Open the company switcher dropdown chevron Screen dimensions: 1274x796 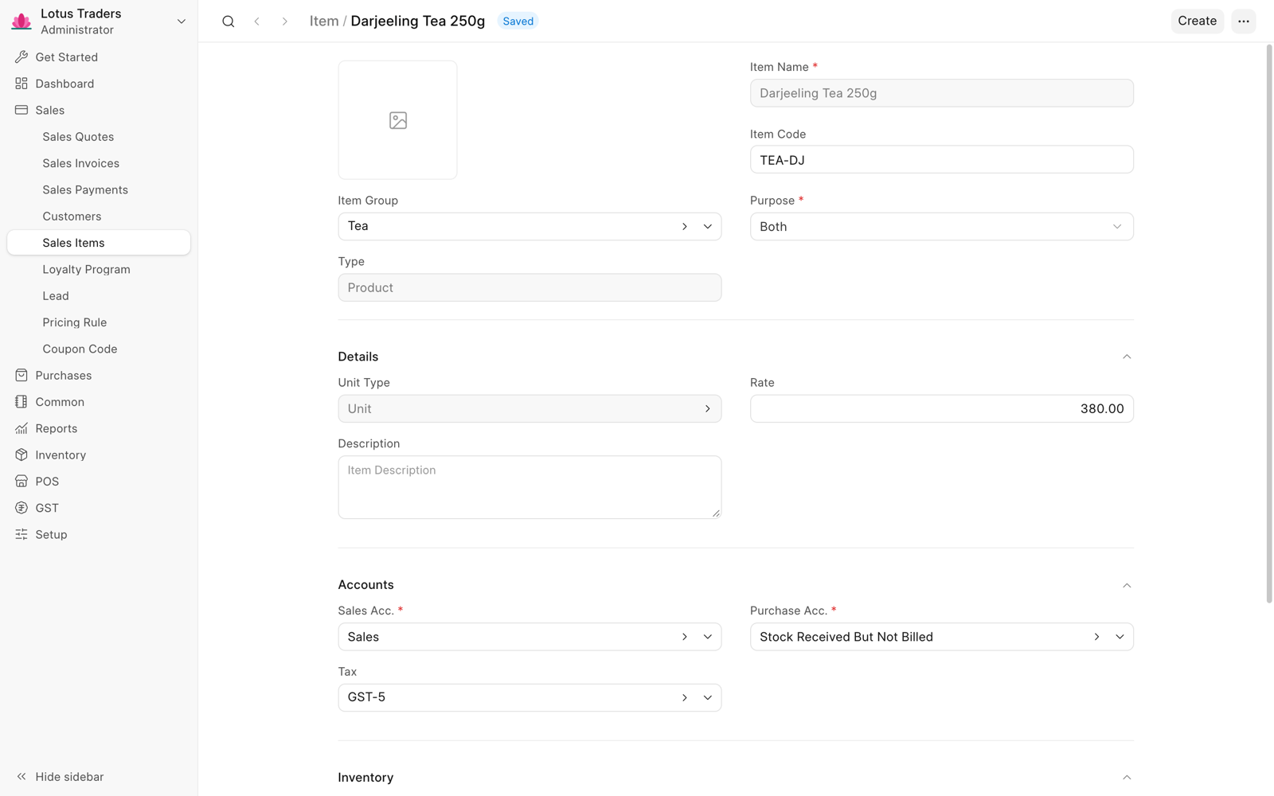tap(182, 21)
